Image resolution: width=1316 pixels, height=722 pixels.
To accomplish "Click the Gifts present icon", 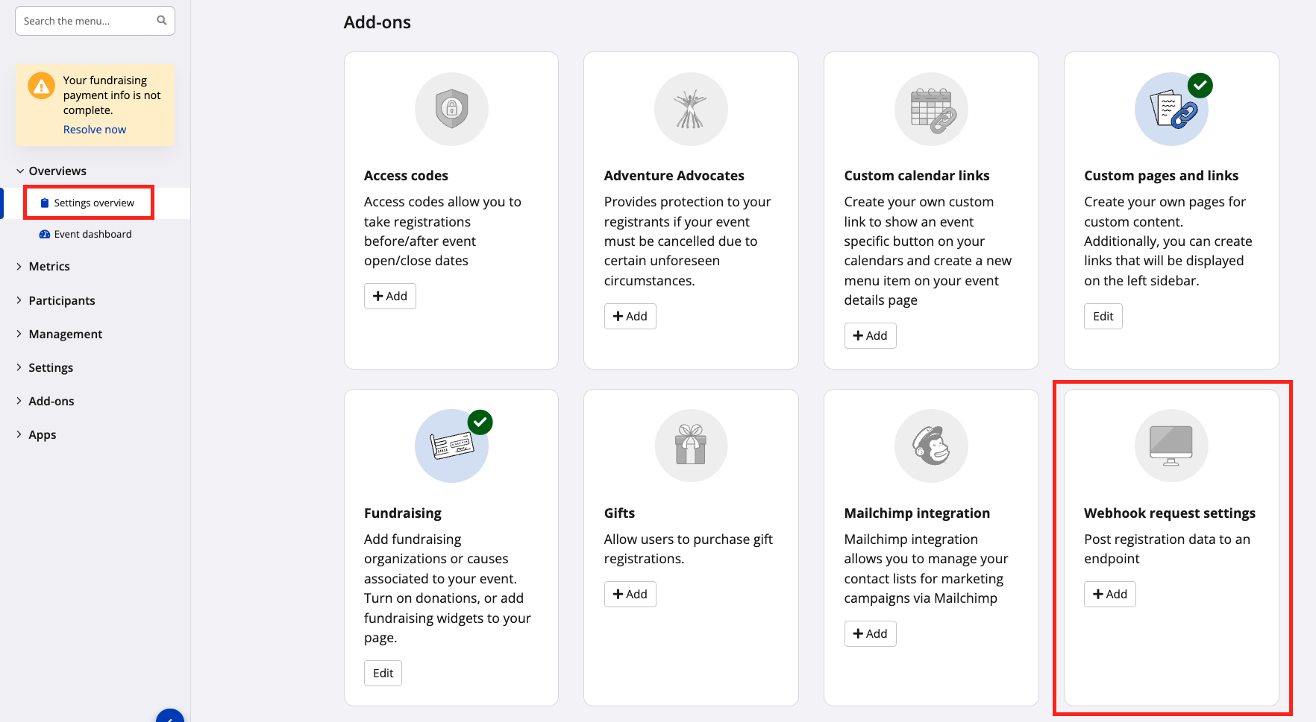I will click(691, 446).
